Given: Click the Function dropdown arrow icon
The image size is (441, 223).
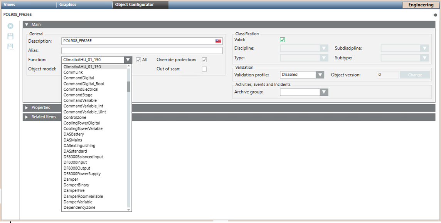Looking at the screenshot, I should point(128,60).
